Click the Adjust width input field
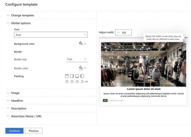This screenshot has height=137, width=191. pyautogui.click(x=125, y=32)
